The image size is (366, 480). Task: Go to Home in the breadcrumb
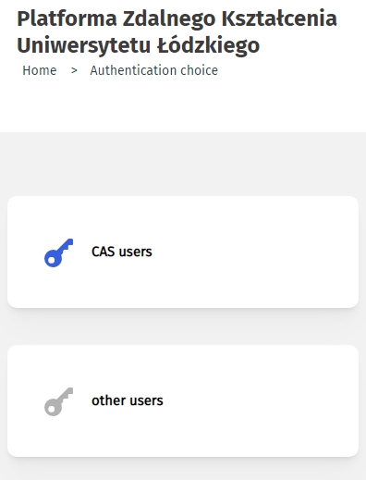click(x=40, y=70)
